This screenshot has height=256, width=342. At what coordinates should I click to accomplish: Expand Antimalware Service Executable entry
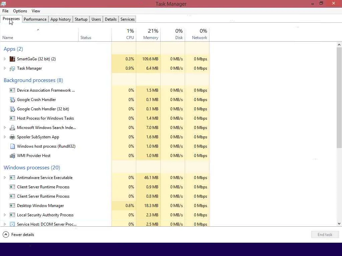tap(5, 178)
